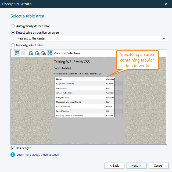
Task: Click the reset zoom magnifier icon
Action: pyautogui.click(x=44, y=53)
